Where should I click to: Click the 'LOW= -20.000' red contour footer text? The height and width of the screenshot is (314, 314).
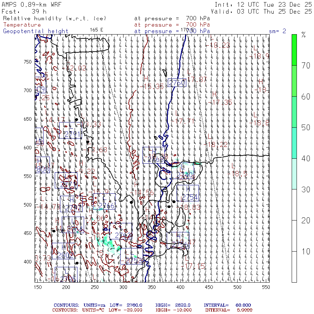click(x=125, y=310)
